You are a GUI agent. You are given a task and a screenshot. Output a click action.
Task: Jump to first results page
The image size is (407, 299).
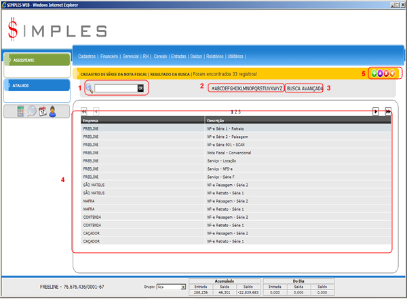tap(84, 110)
